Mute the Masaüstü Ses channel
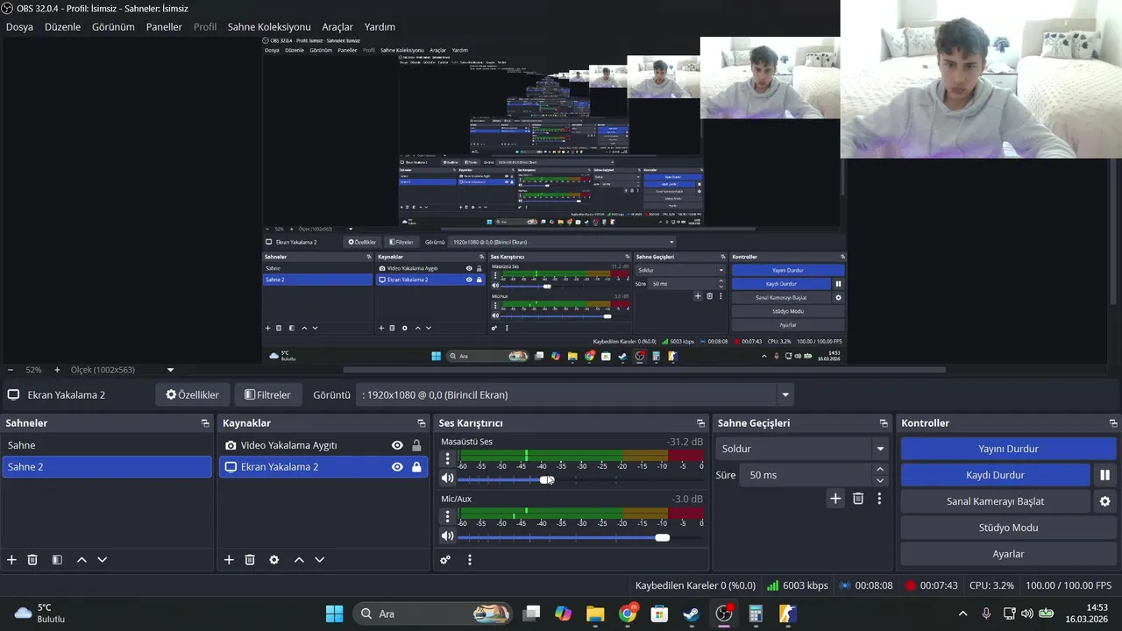 tap(447, 479)
